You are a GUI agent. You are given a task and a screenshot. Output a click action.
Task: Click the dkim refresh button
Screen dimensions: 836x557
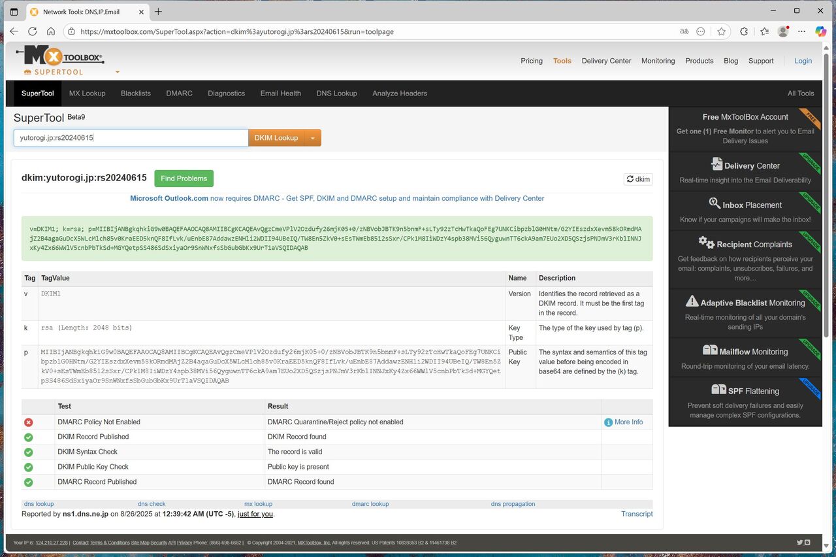(x=638, y=179)
